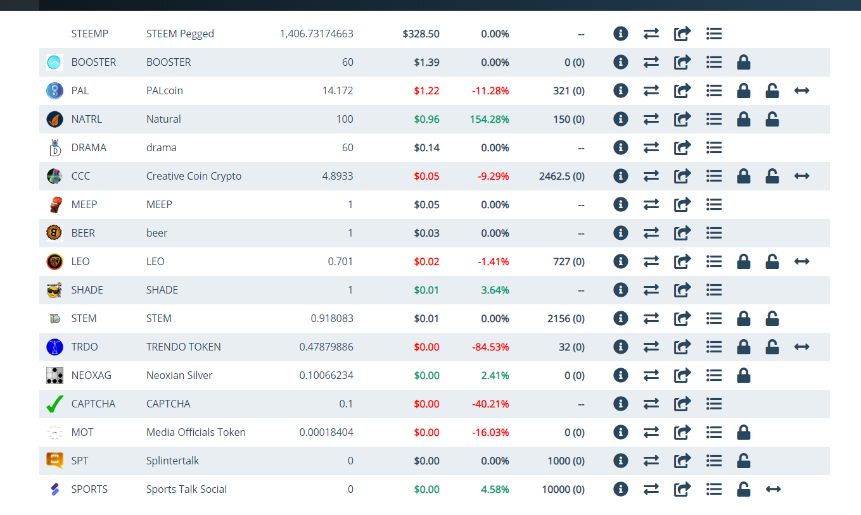Open history list icon for STEEMP

(x=714, y=34)
